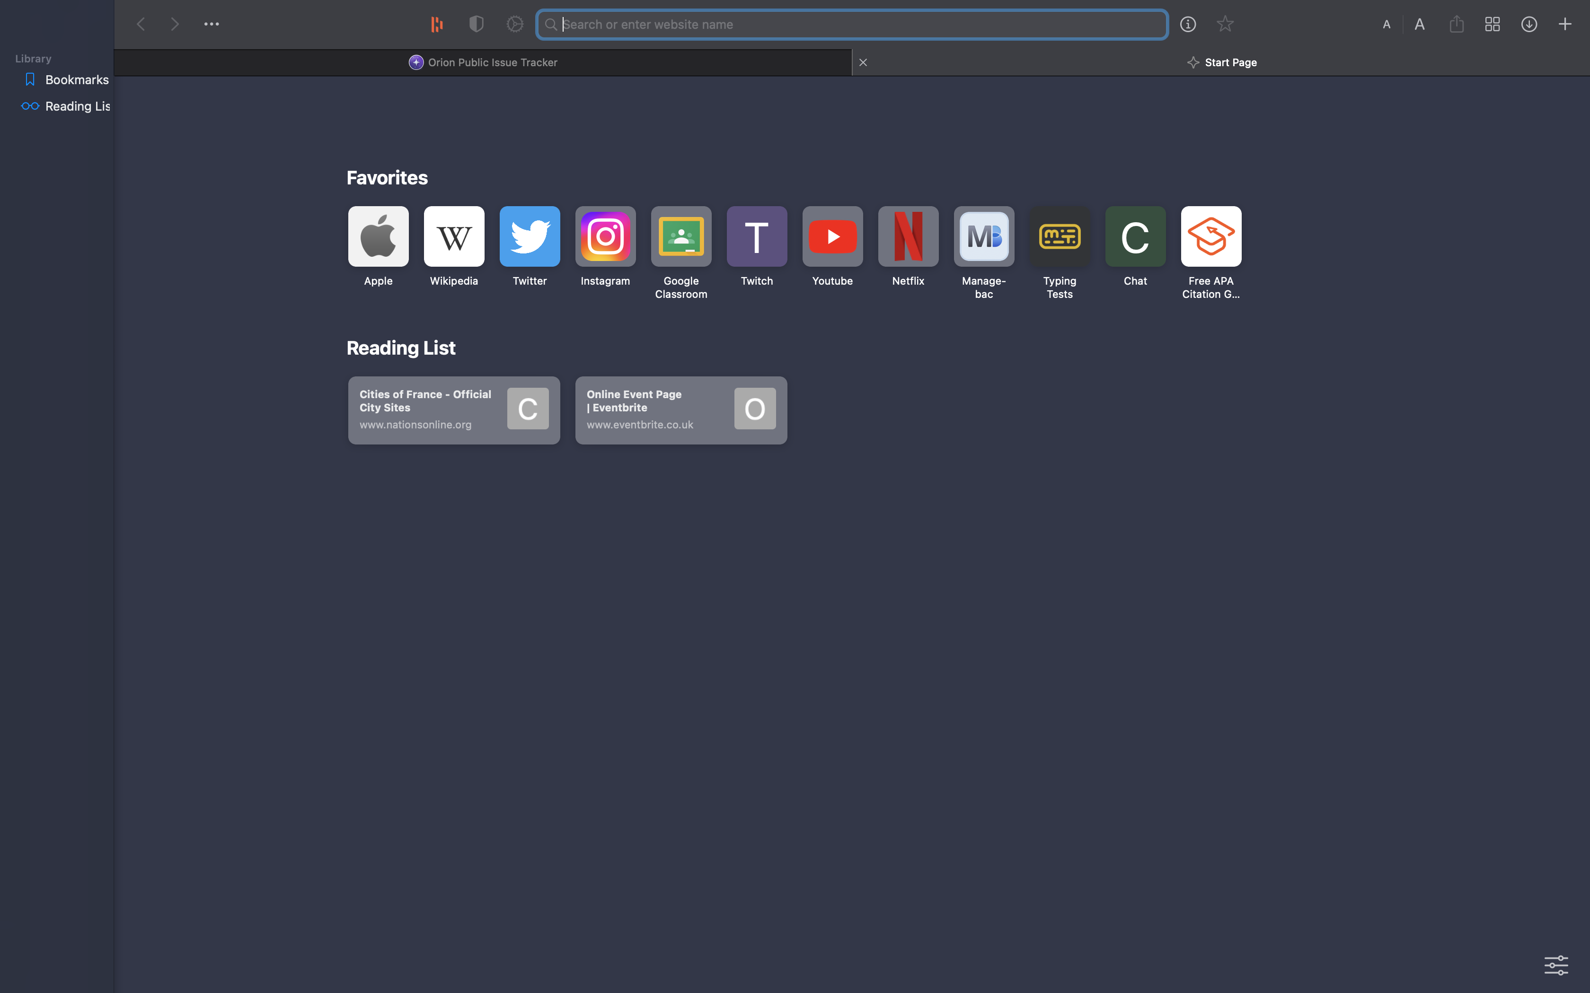
Task: Show tab overview grid icon
Action: click(x=1492, y=24)
